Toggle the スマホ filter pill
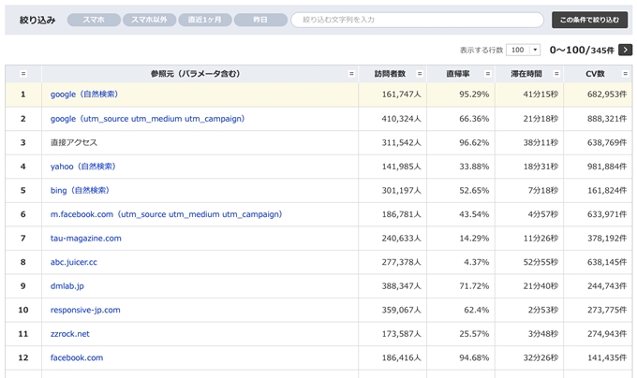Viewport: 637px width, 378px height. point(94,20)
